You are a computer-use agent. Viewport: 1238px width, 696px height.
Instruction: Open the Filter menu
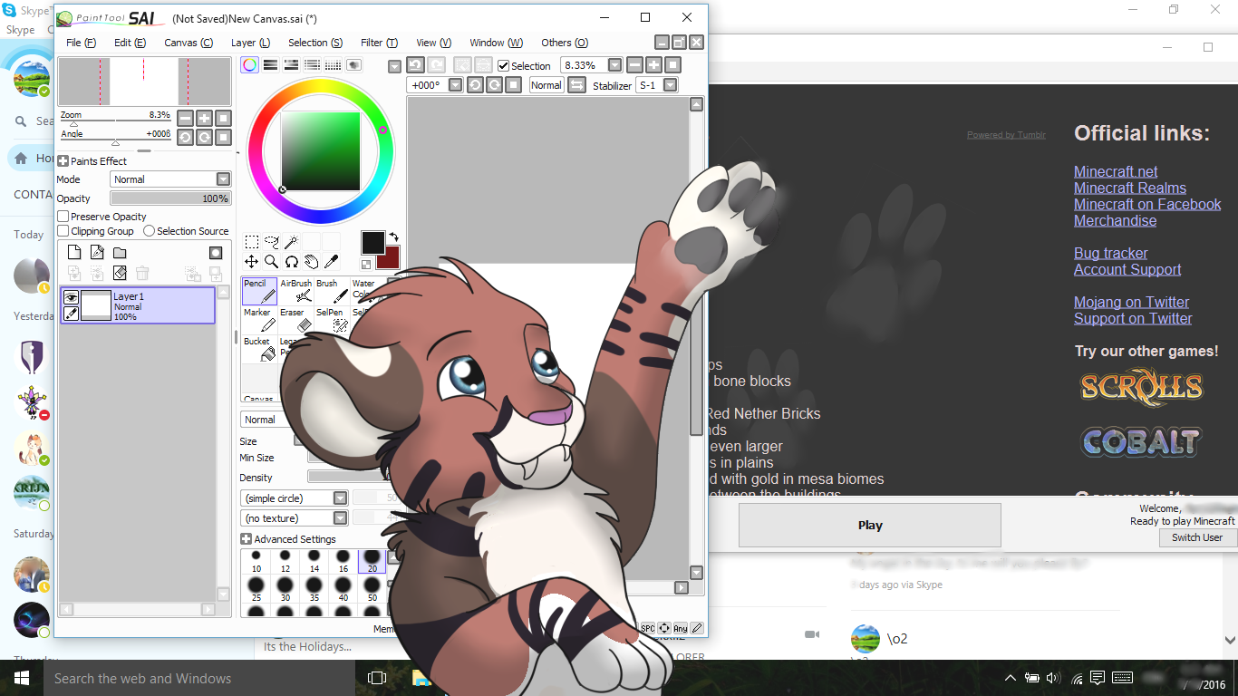pos(379,43)
